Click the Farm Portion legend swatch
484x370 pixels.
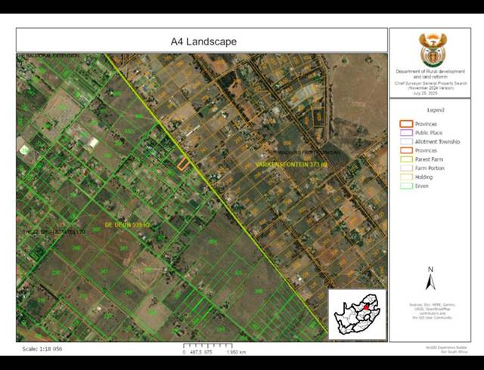point(406,168)
